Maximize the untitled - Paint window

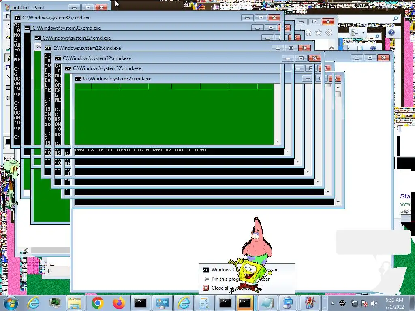pyautogui.click(x=88, y=7)
